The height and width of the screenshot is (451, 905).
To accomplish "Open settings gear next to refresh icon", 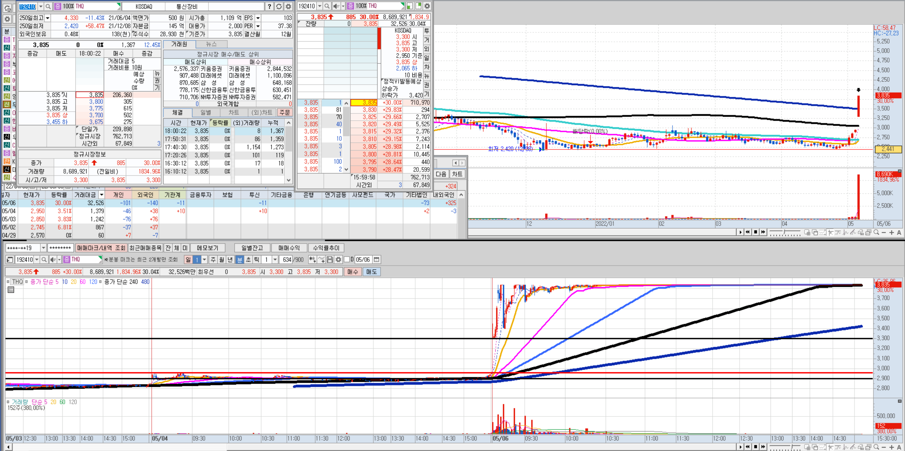I will 288,6.
